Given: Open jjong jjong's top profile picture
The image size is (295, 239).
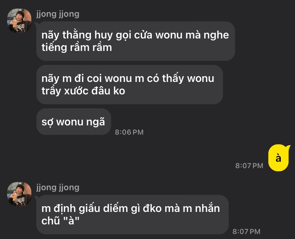Looking at the screenshot, I should 19,21.
